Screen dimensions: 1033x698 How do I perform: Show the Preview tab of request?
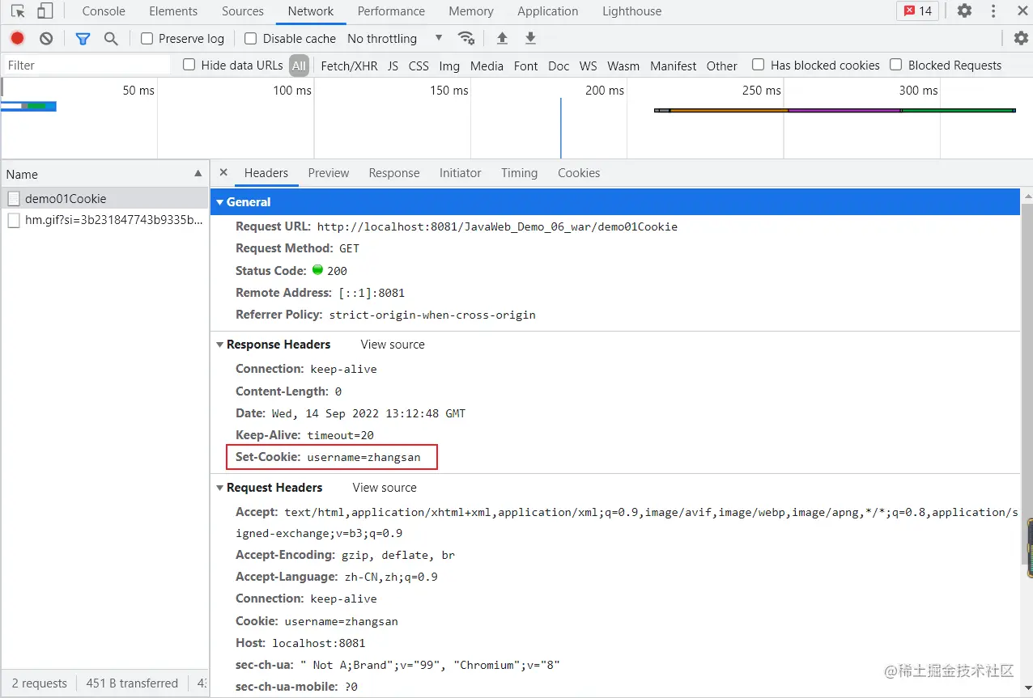pos(329,173)
